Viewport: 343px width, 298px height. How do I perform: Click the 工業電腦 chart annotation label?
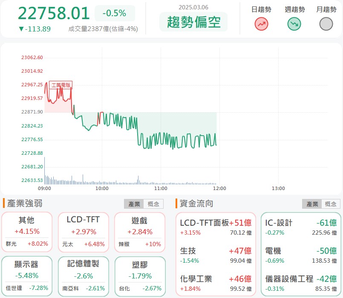(61, 85)
